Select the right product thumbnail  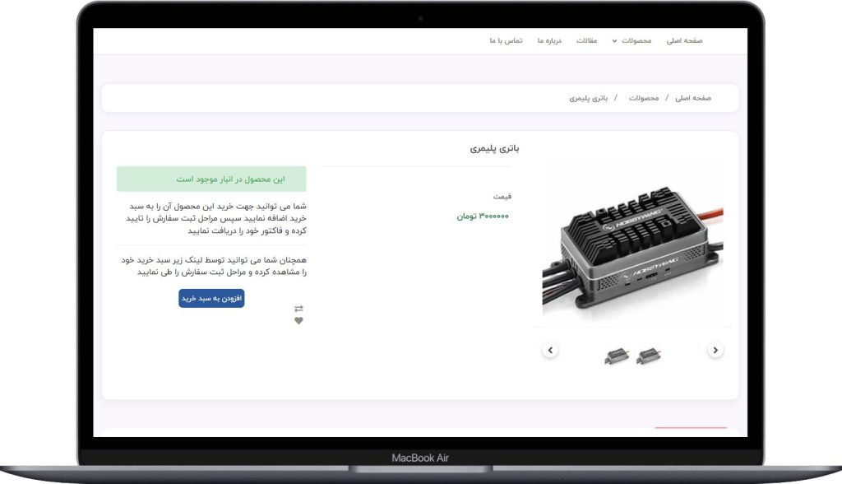pos(649,356)
